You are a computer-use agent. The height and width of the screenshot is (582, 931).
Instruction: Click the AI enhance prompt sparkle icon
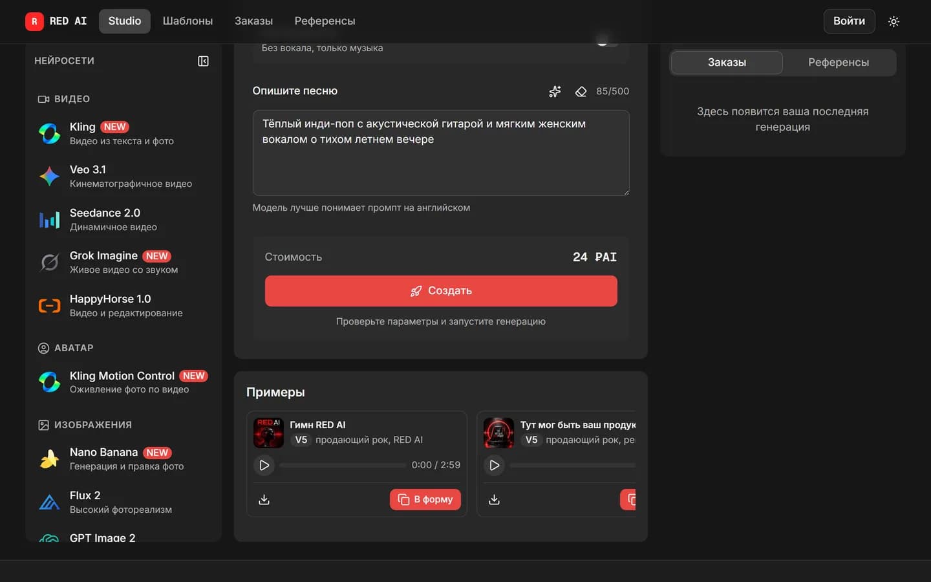pos(555,91)
